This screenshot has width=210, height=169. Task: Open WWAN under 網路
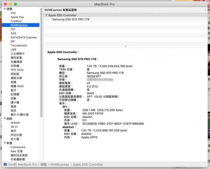(15, 123)
